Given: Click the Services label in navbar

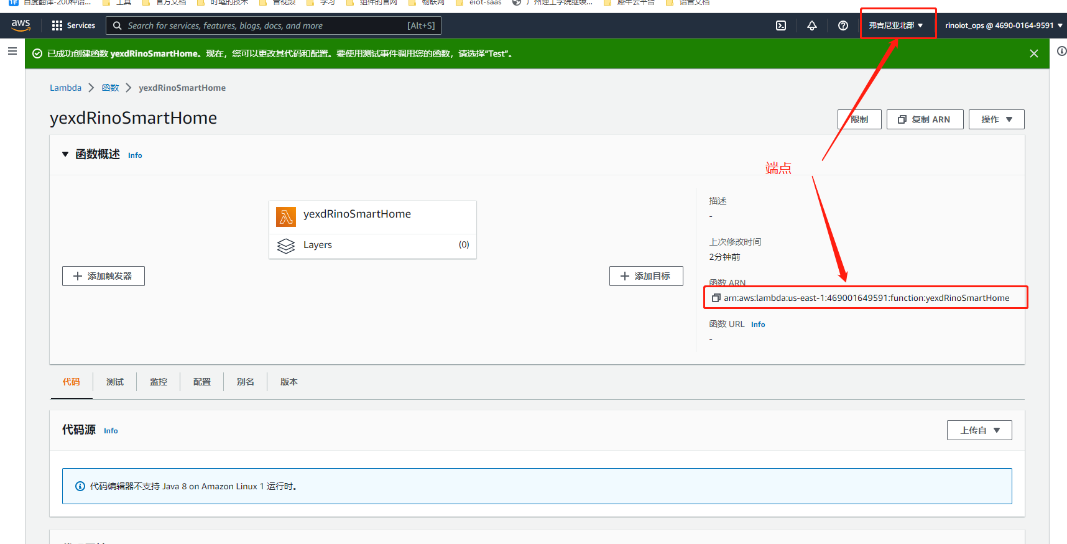Looking at the screenshot, I should pos(81,25).
